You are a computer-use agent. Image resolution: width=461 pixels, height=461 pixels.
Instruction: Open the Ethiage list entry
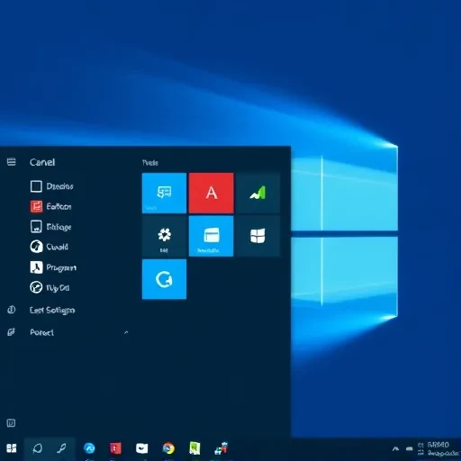[51, 227]
